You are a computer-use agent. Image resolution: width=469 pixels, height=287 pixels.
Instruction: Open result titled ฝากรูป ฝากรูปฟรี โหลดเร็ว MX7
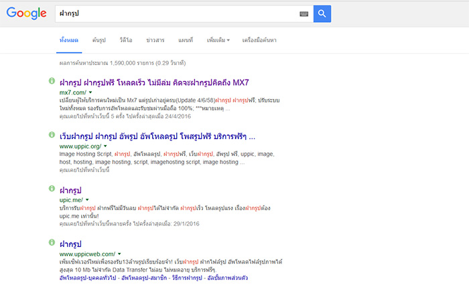coord(154,82)
